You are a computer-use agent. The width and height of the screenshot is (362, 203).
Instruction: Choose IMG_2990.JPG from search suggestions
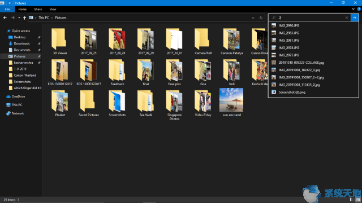313,25
